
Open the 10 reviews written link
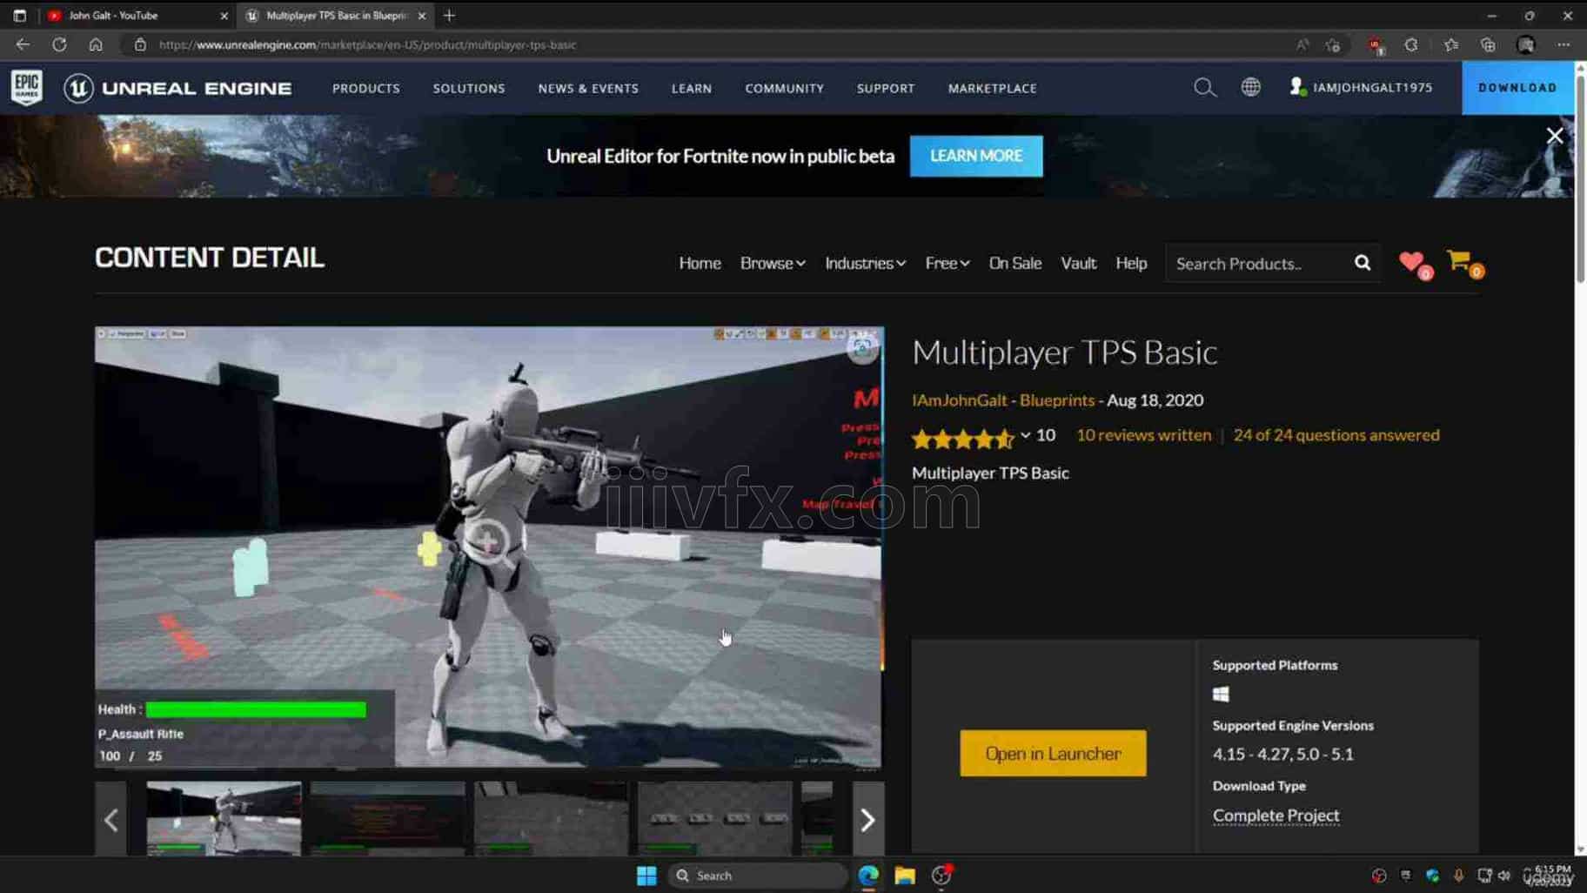(x=1143, y=435)
